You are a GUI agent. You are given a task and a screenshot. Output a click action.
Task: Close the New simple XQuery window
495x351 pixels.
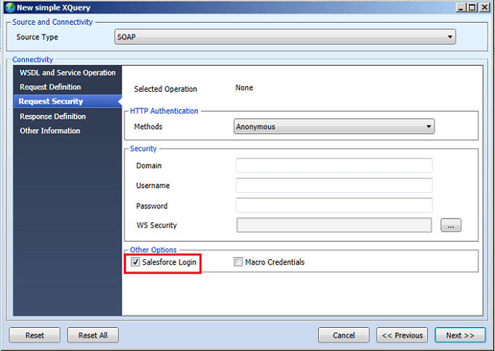pos(485,7)
